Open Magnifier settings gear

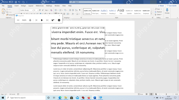pos(59,20)
